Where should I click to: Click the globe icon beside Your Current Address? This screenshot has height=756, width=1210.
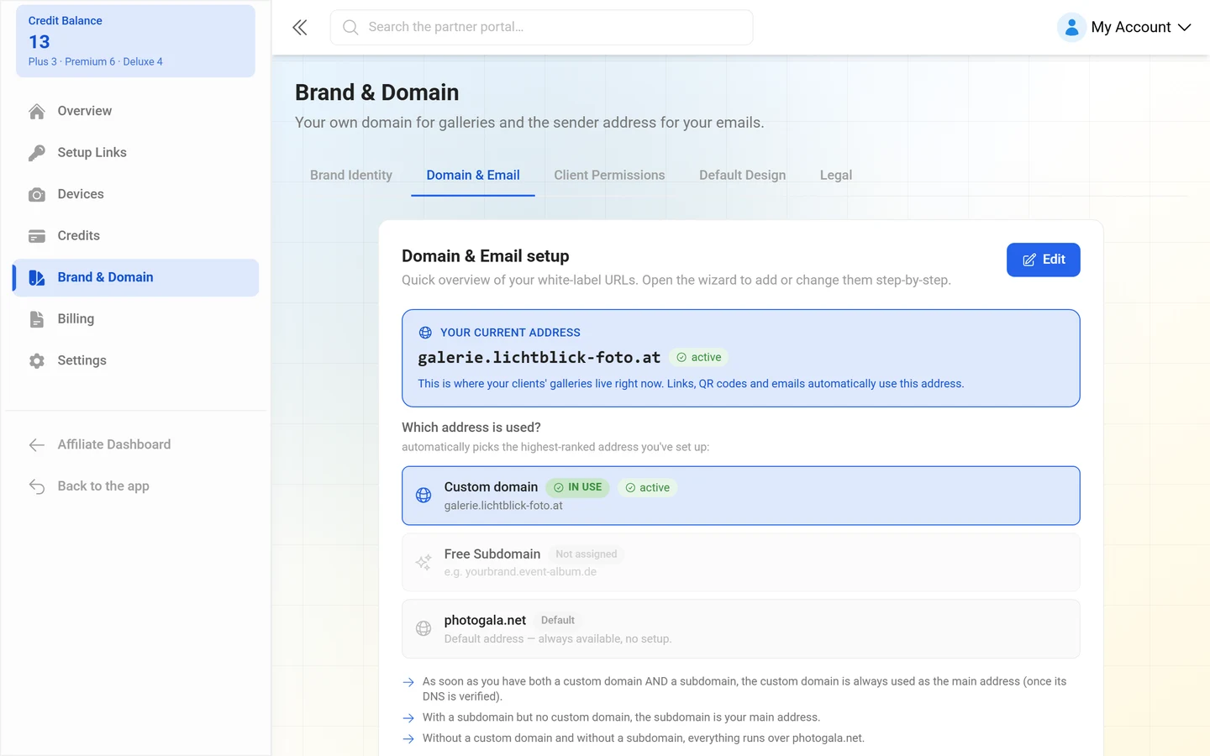(x=425, y=333)
